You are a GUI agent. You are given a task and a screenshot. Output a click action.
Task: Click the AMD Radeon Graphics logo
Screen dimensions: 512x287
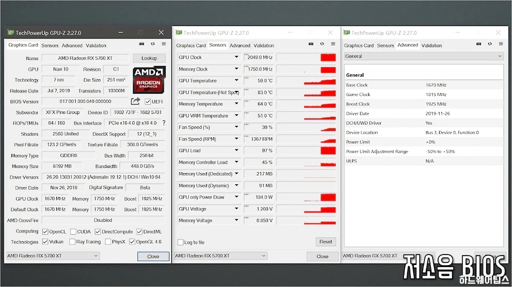(x=149, y=80)
